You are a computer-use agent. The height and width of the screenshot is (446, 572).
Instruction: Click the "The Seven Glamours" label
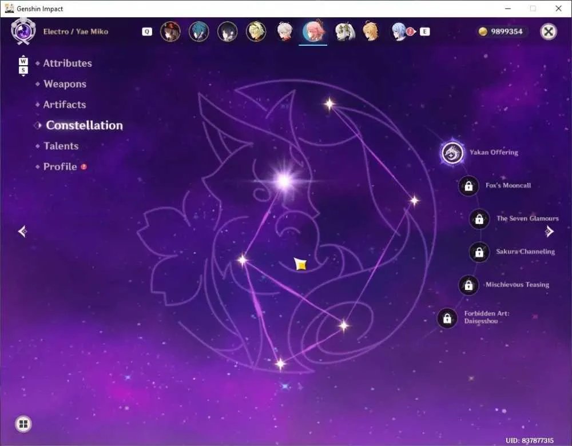[527, 218]
